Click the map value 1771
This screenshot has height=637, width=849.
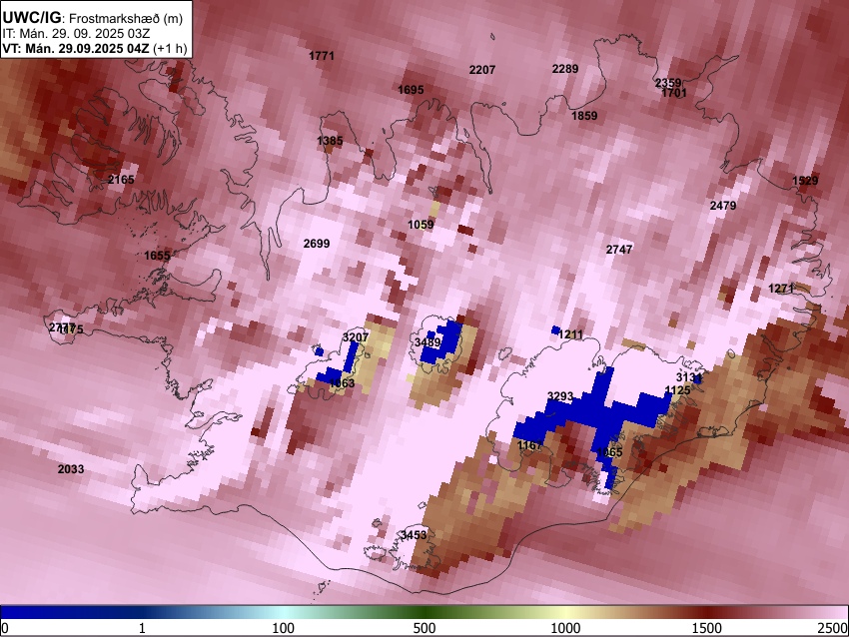click(x=322, y=56)
